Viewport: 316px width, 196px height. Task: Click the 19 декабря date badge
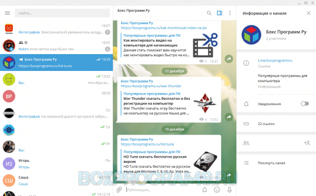pos(174,129)
